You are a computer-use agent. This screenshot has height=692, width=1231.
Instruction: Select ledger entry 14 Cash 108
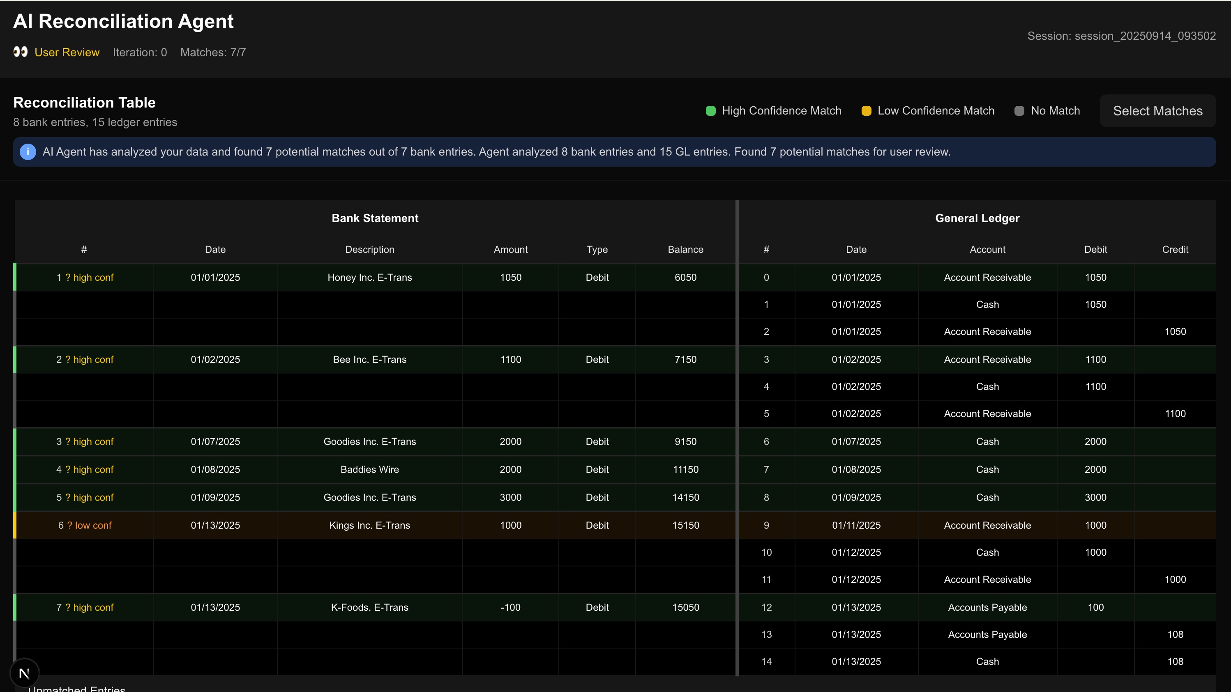coord(987,662)
